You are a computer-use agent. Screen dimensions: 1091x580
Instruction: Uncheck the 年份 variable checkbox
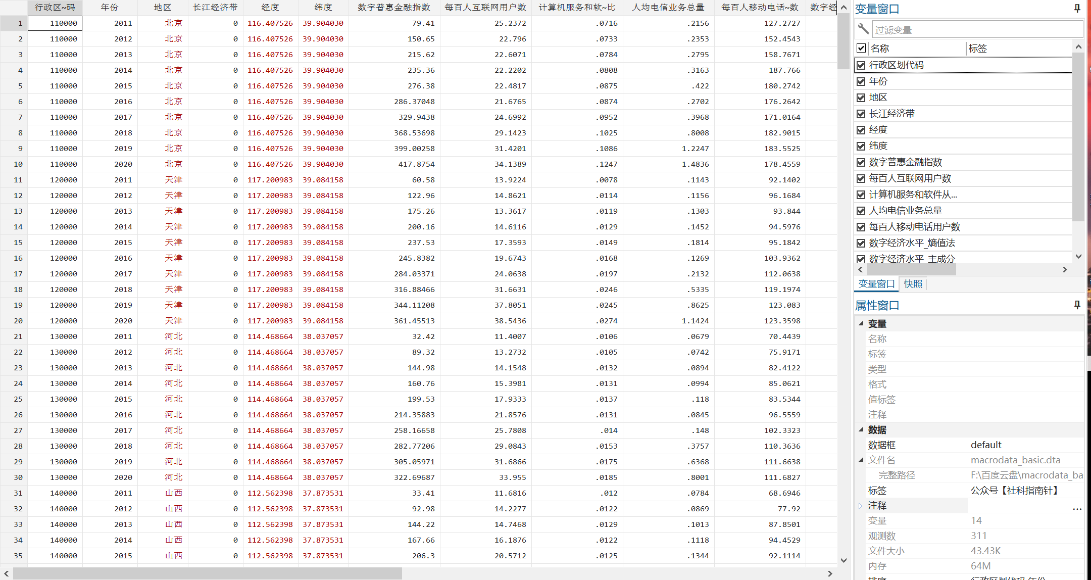861,81
